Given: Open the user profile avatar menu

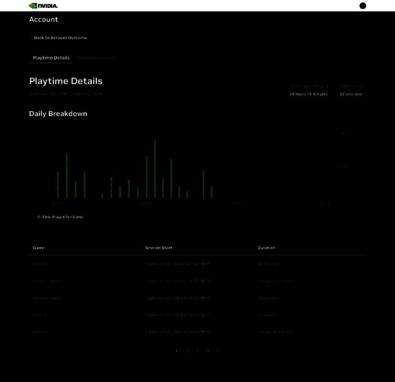Looking at the screenshot, I should click(x=362, y=5).
